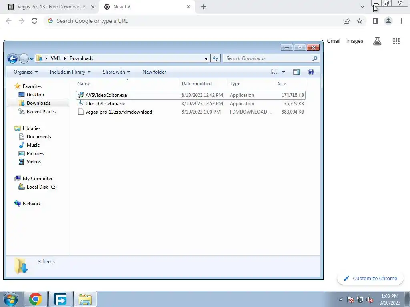This screenshot has width=410, height=307.
Task: Open Gmail link
Action: (334, 41)
